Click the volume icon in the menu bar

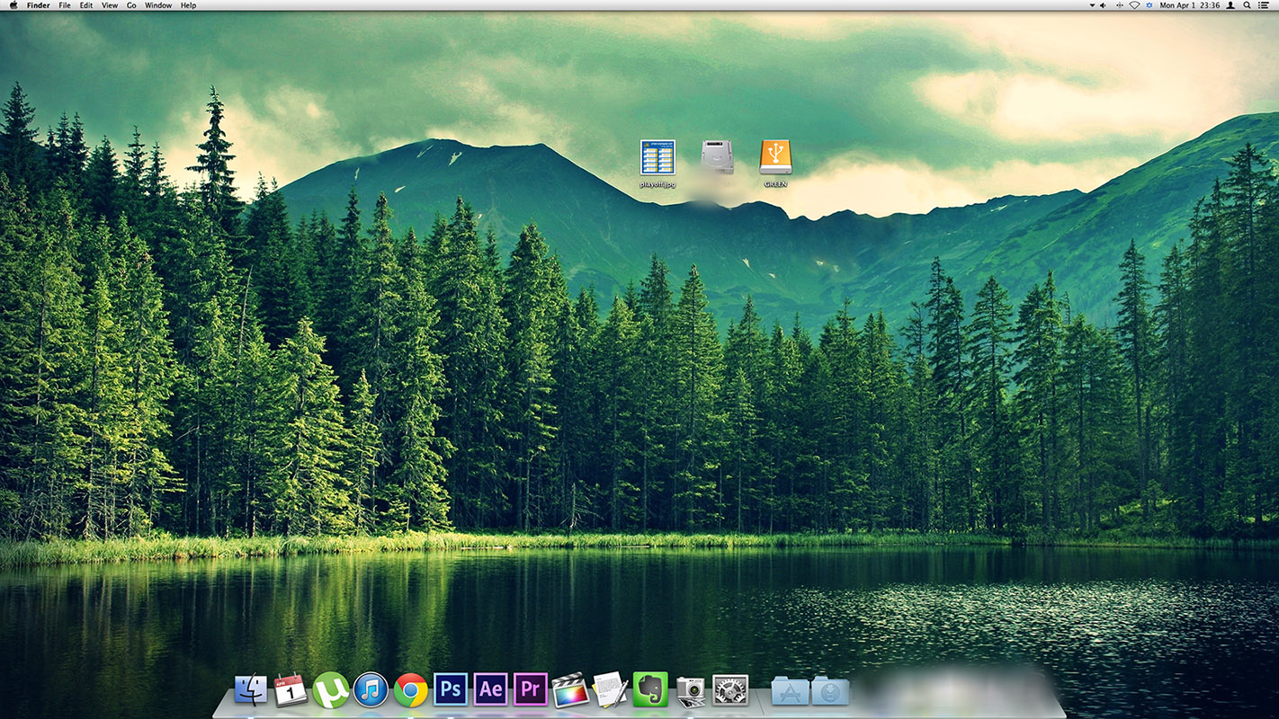point(1103,5)
